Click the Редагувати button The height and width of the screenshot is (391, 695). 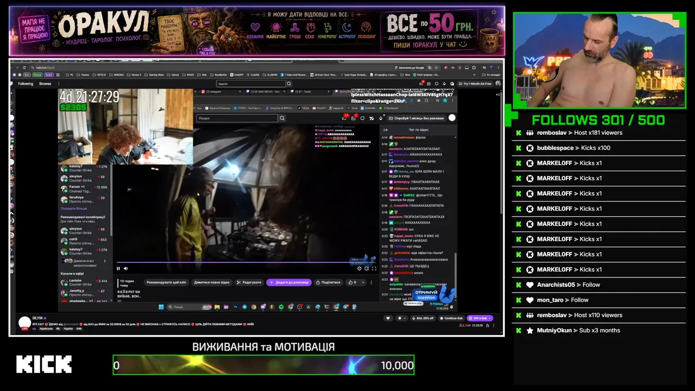(249, 282)
